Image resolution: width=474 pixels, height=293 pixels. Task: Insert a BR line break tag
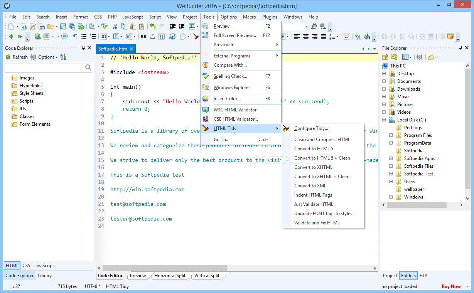(143, 37)
